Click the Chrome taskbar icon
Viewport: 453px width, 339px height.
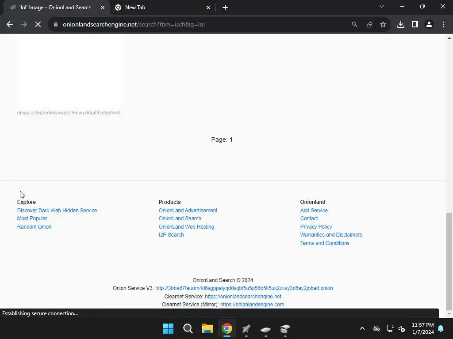pyautogui.click(x=227, y=328)
